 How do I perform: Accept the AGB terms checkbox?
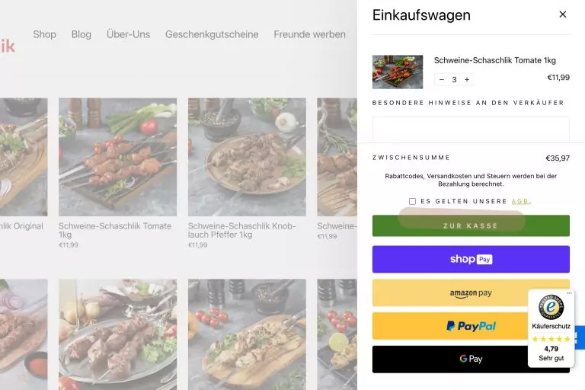tap(412, 202)
